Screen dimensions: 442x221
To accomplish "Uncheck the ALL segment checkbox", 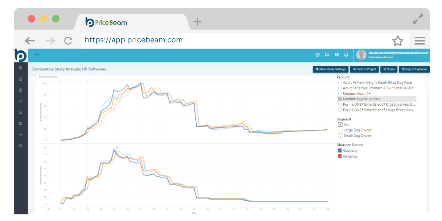I will coord(340,124).
